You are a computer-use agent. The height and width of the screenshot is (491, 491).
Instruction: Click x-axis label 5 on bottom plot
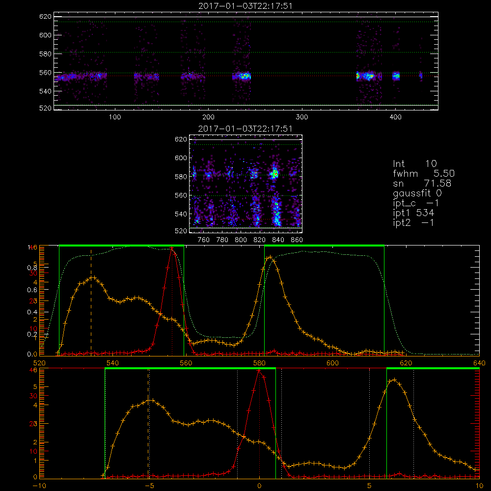tap(370, 486)
